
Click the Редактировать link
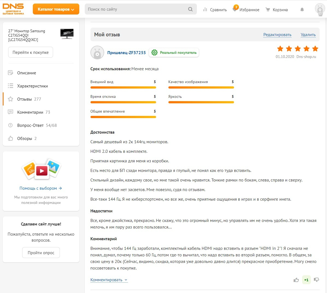tap(277, 35)
